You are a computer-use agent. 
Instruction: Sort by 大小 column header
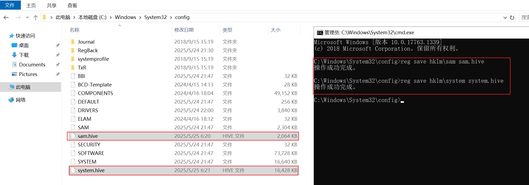click(x=275, y=30)
